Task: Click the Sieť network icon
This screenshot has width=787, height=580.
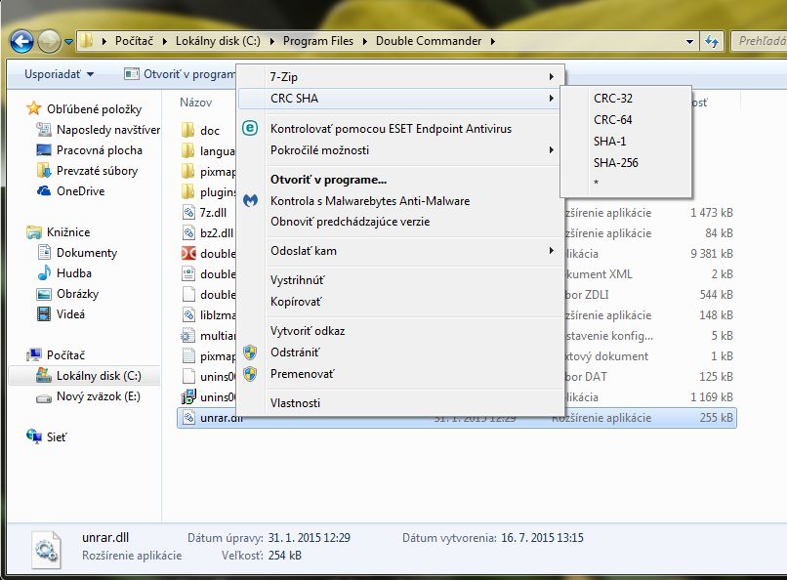Action: [x=33, y=436]
